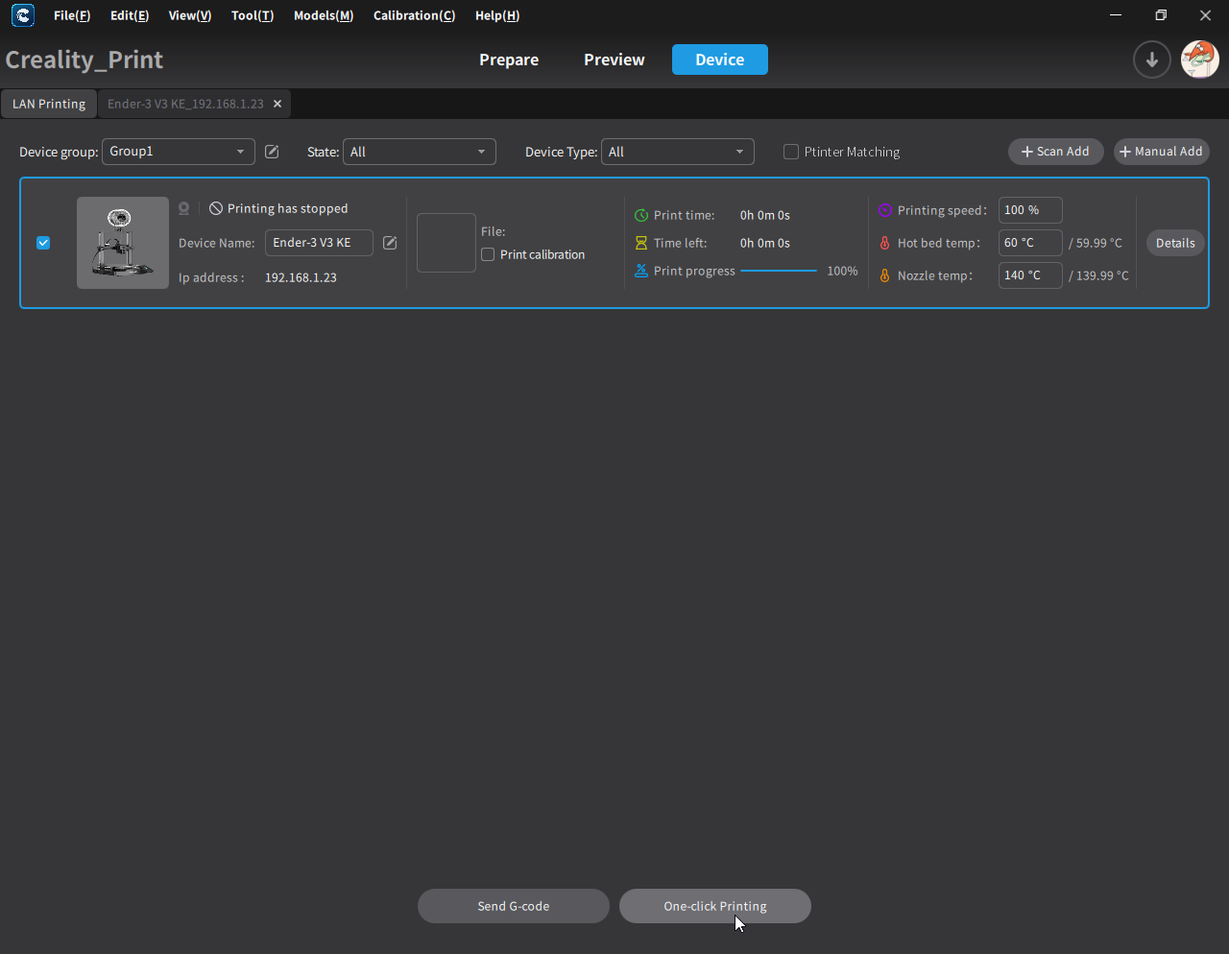Uncheck the Ender-3 V3 KE device selection checkbox
The width and height of the screenshot is (1229, 954).
point(43,243)
